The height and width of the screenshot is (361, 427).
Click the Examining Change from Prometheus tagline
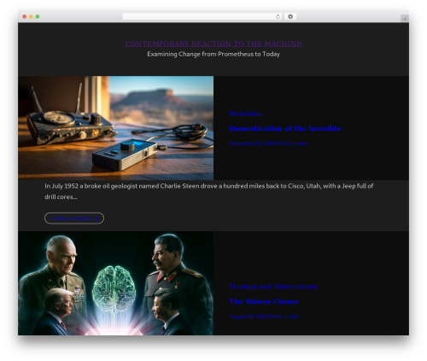click(x=213, y=54)
